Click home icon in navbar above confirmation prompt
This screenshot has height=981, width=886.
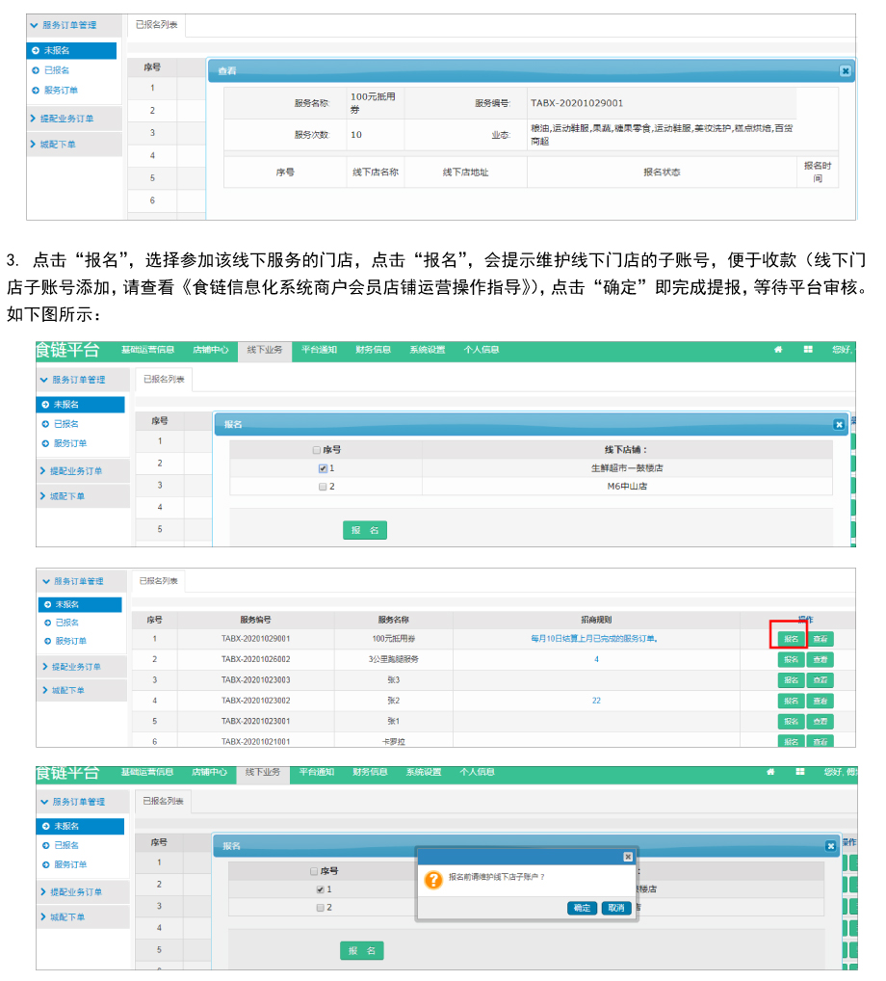[x=770, y=772]
